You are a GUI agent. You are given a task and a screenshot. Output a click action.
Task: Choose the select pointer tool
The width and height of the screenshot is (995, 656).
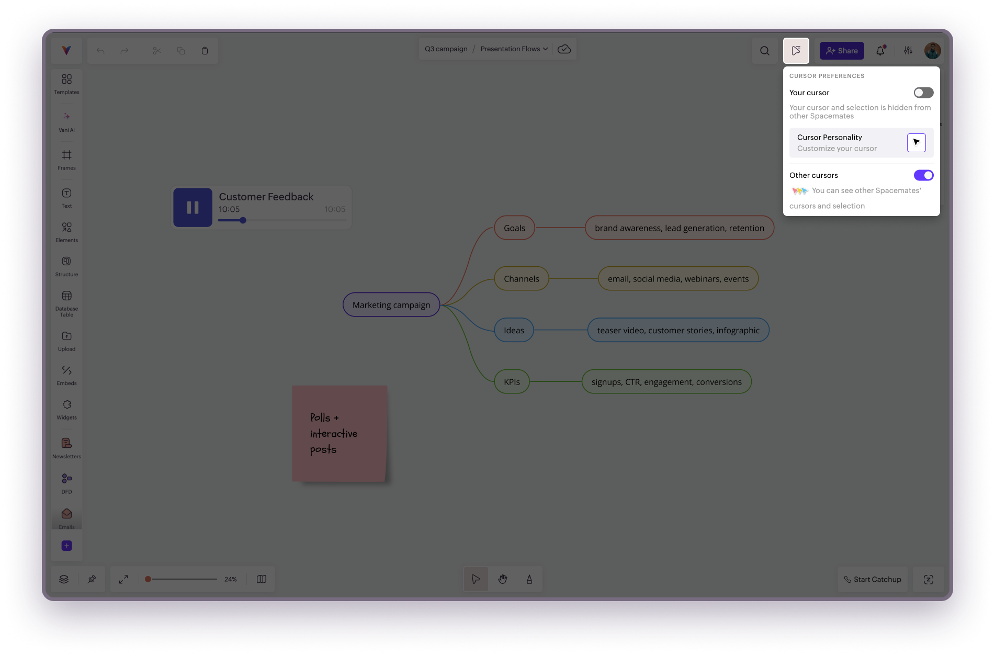pyautogui.click(x=476, y=579)
